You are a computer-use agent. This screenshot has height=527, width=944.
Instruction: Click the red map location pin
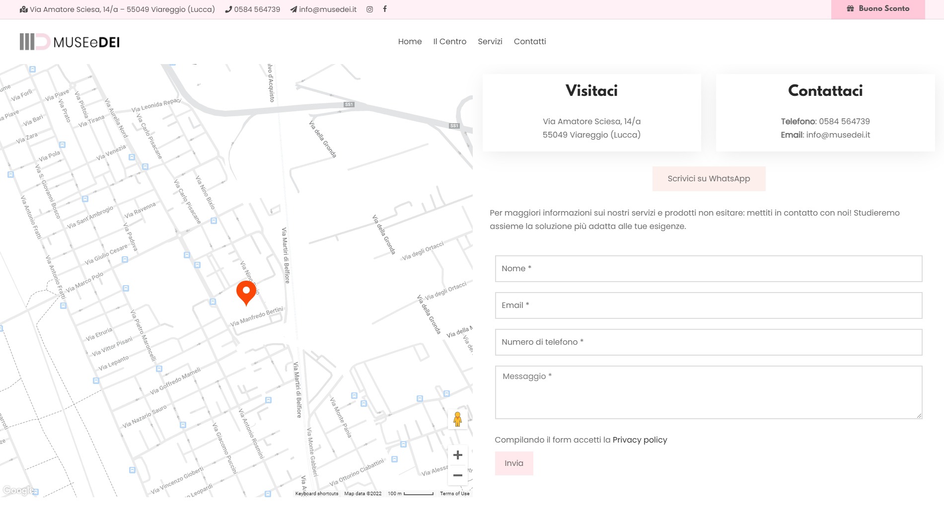coord(246,292)
